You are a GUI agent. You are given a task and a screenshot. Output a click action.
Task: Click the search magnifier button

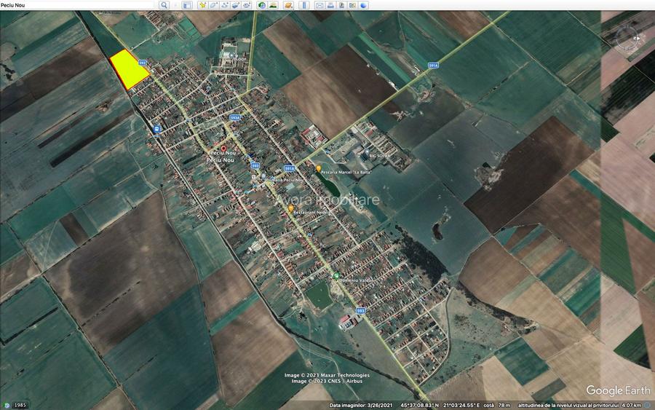click(164, 5)
